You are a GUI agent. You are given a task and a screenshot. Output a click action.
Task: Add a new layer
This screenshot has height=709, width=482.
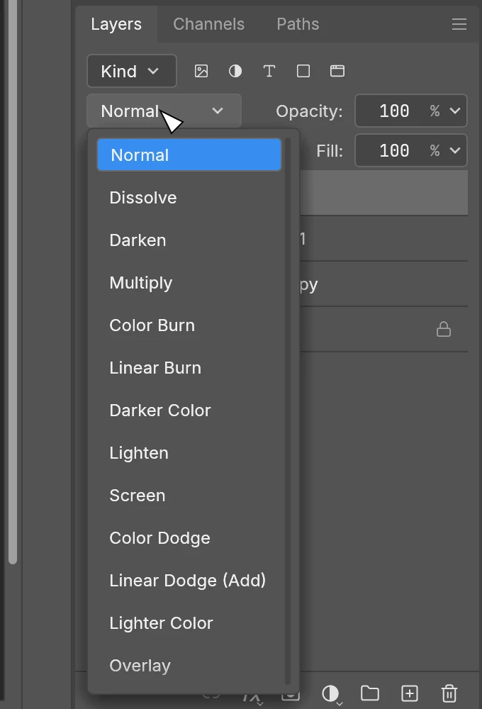pyautogui.click(x=410, y=693)
